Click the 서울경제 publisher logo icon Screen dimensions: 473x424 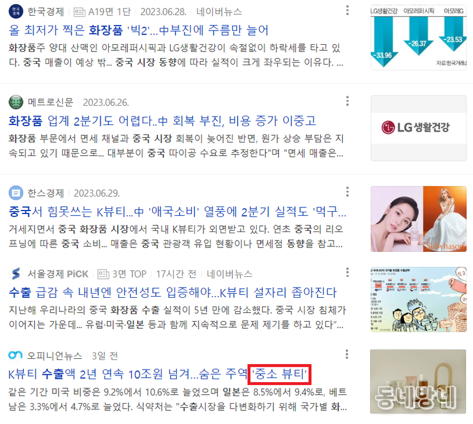click(x=16, y=274)
